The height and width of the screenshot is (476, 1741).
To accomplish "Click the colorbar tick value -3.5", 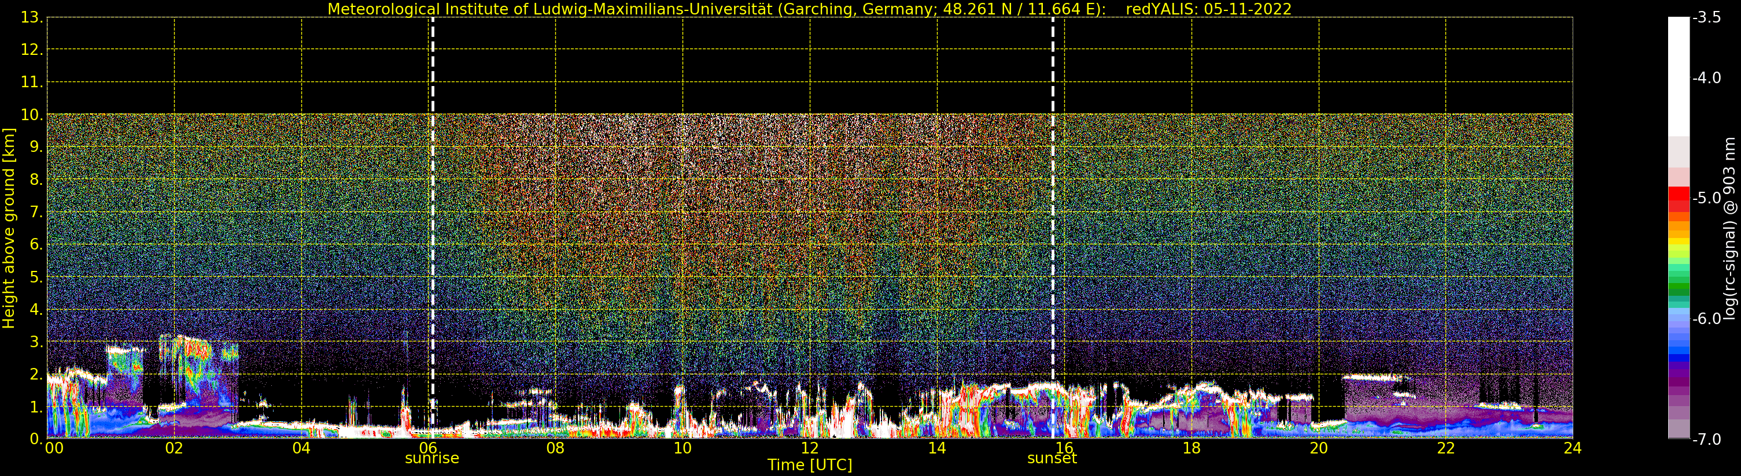I will point(1706,17).
